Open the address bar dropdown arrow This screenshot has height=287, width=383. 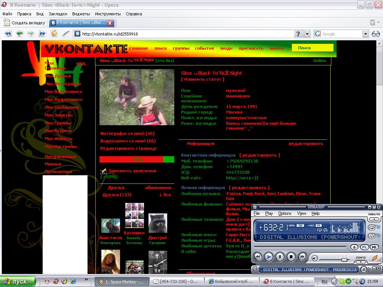(x=307, y=34)
